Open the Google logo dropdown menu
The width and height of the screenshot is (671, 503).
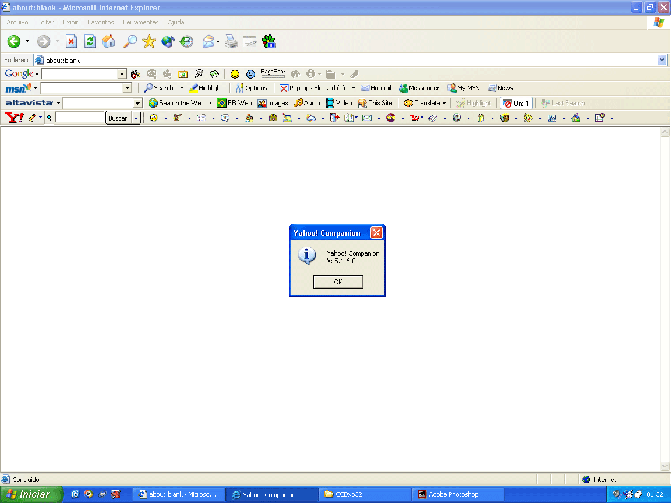point(37,75)
